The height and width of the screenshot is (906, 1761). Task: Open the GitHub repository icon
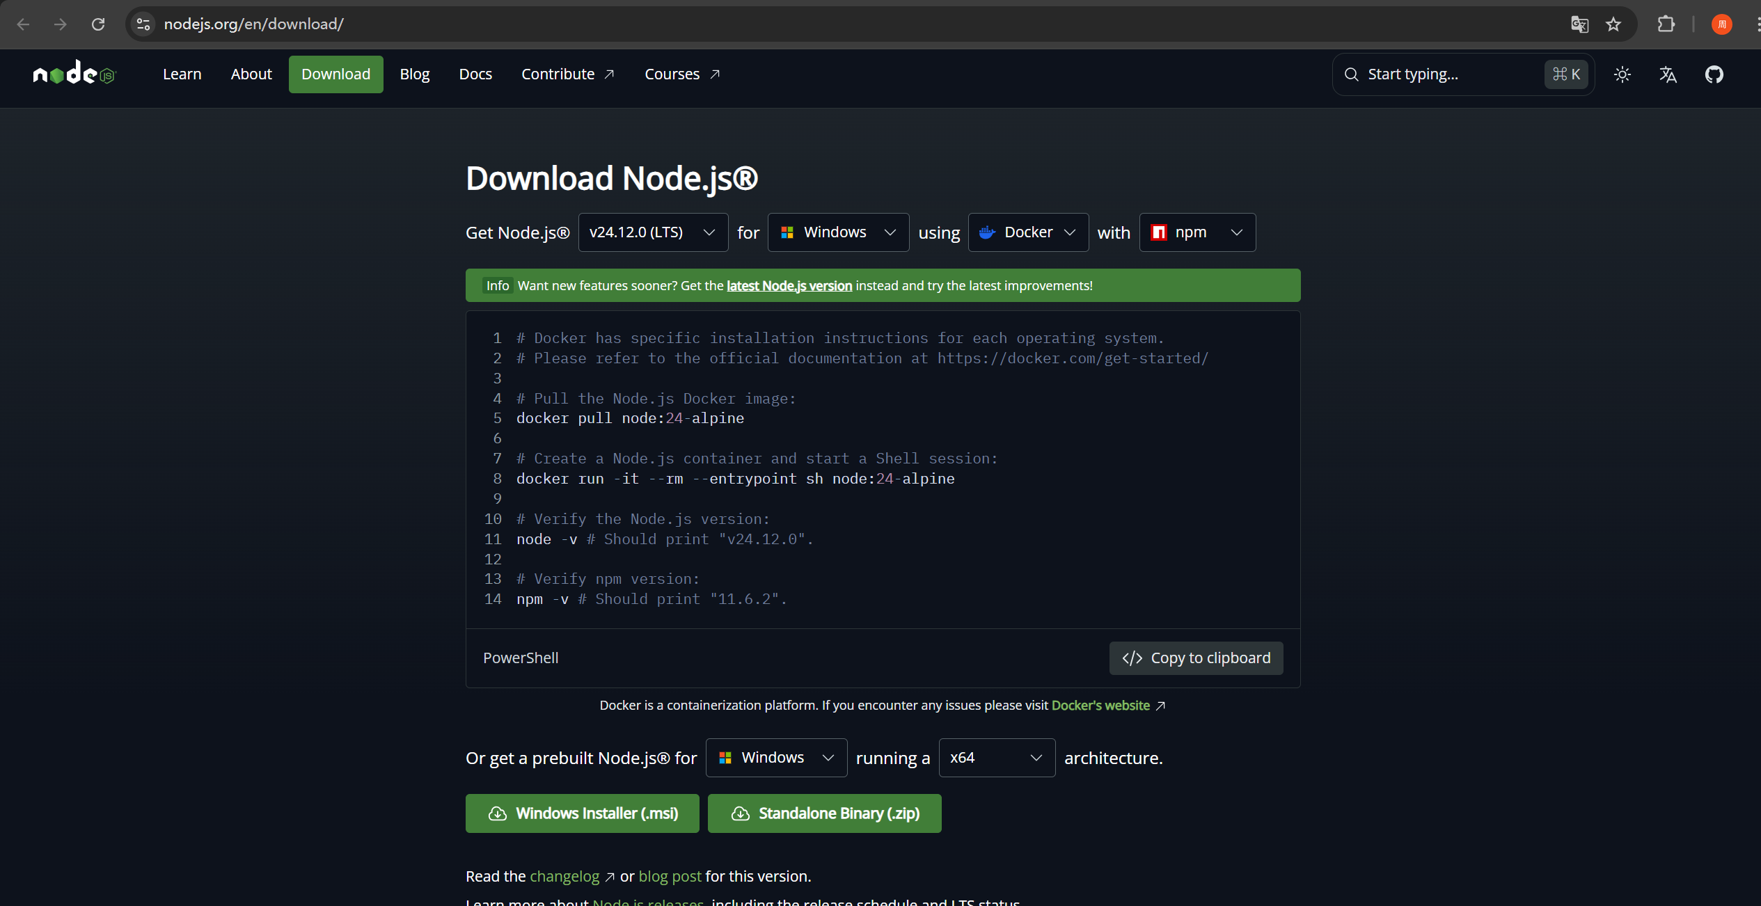(x=1714, y=74)
